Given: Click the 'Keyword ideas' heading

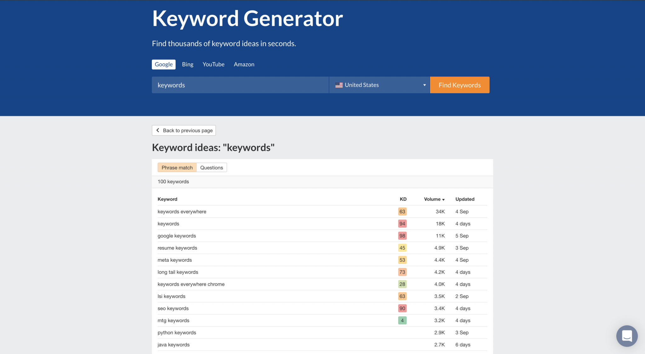Looking at the screenshot, I should click(x=213, y=147).
